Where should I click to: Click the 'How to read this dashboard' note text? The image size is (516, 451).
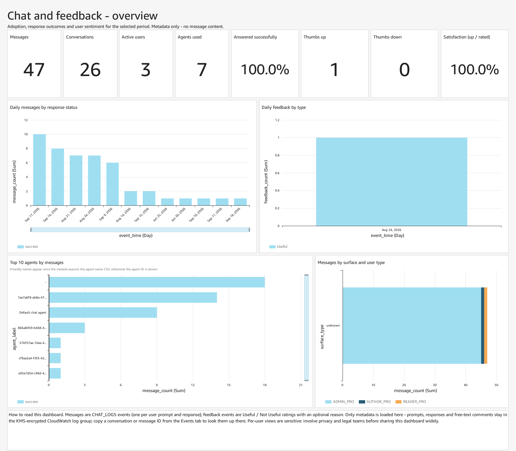[258, 418]
